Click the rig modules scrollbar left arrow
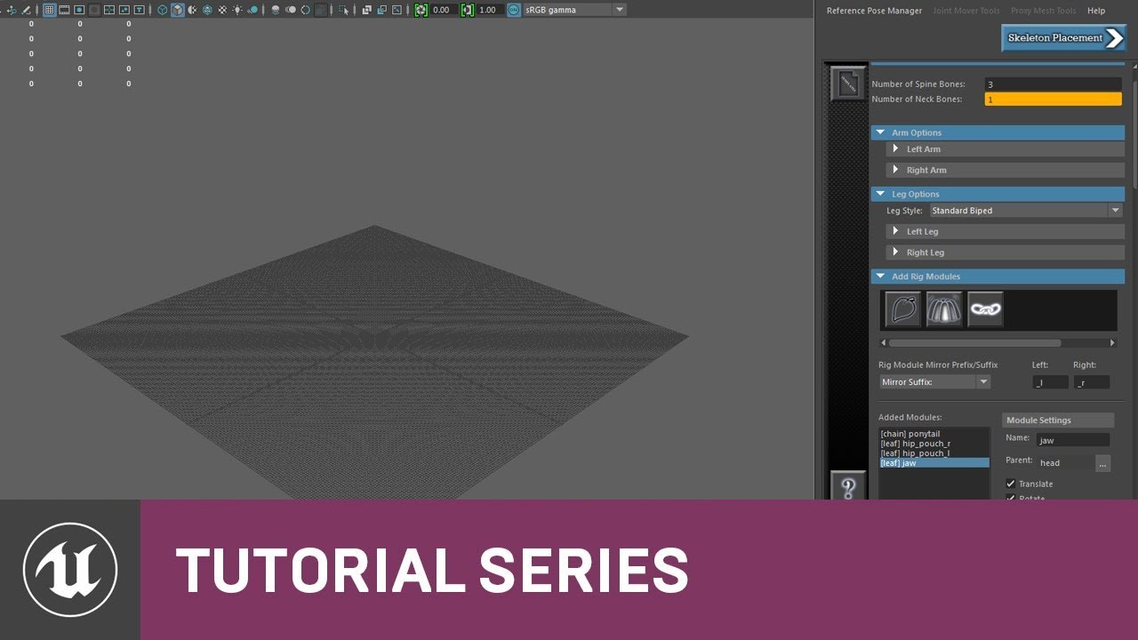 coord(883,343)
